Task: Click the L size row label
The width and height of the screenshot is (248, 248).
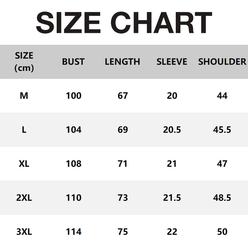Action: tap(24, 130)
